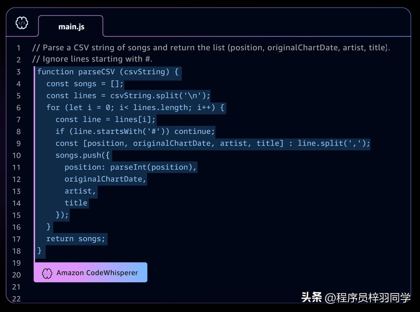Select the function parseCSV declaration line
Image resolution: width=420 pixels, height=312 pixels.
click(107, 72)
